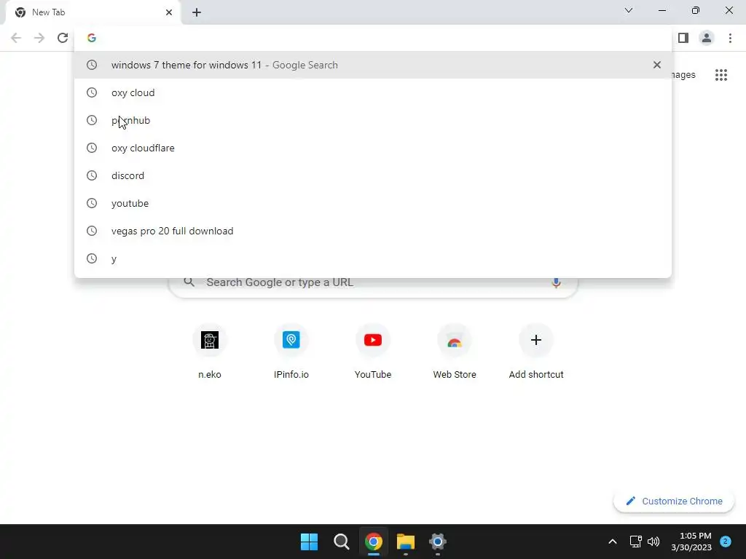Click the Customize Chrome button
Image resolution: width=746 pixels, height=559 pixels.
point(674,501)
